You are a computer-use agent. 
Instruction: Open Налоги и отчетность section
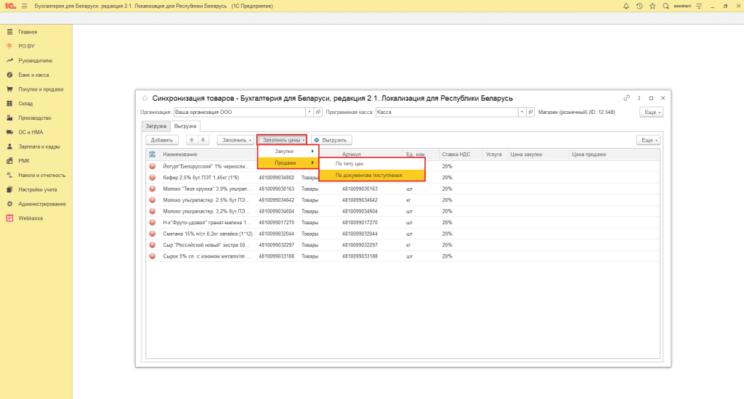coord(41,176)
